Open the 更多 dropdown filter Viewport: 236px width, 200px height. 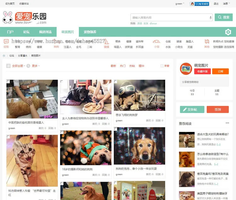(x=36, y=66)
